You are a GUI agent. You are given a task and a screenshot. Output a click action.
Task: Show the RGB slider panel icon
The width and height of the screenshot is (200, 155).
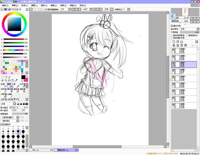pos(6,9)
